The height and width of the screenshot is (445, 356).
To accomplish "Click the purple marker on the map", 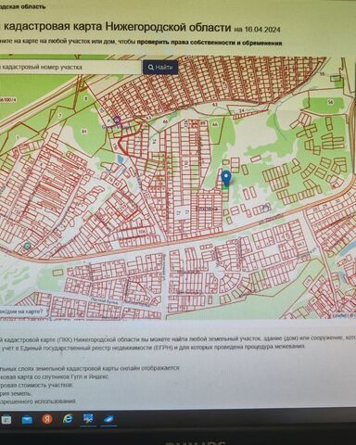I will point(117,120).
